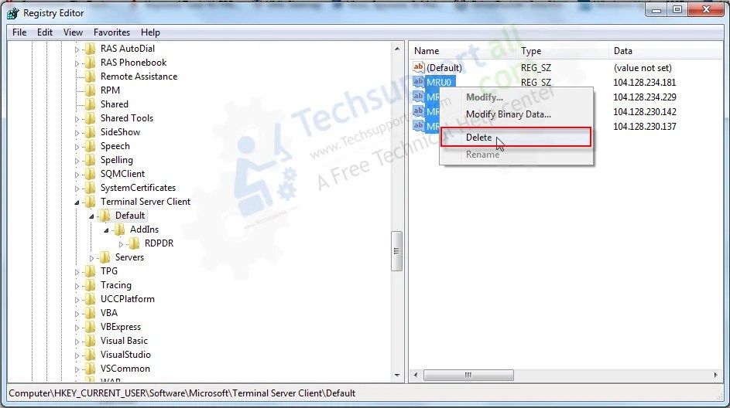The height and width of the screenshot is (408, 730).
Task: Click the Shared Tools folder icon
Action: coord(91,118)
